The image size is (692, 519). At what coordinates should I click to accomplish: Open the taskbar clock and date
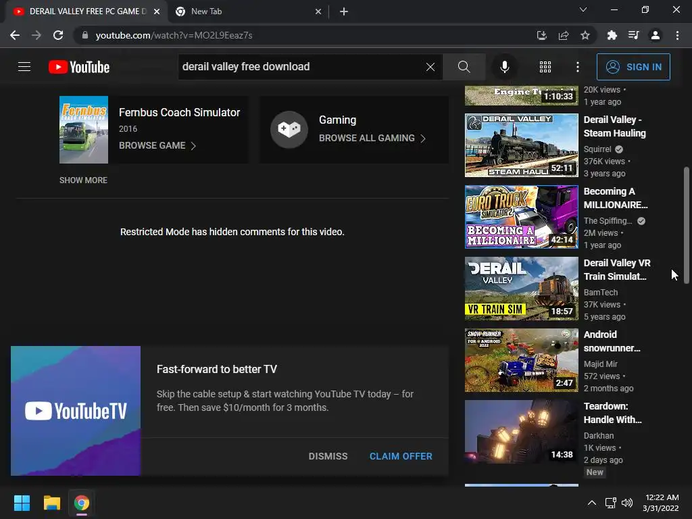click(661, 503)
